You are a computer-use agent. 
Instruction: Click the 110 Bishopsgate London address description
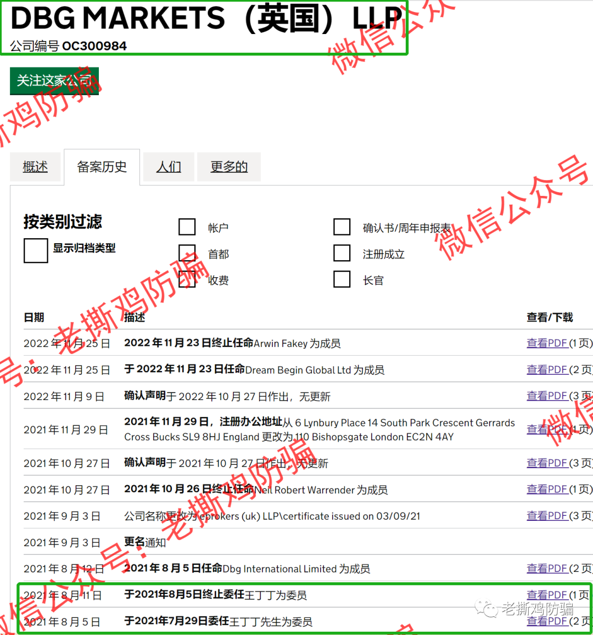320,429
